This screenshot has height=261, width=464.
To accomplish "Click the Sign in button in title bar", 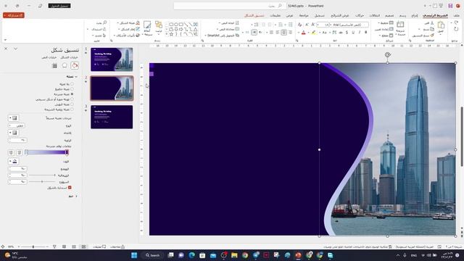I will (x=59, y=6).
